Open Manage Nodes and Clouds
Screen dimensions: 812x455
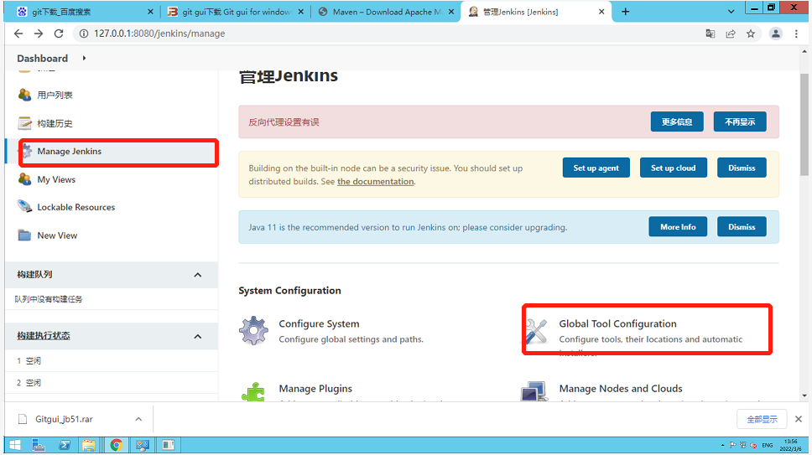pyautogui.click(x=621, y=388)
